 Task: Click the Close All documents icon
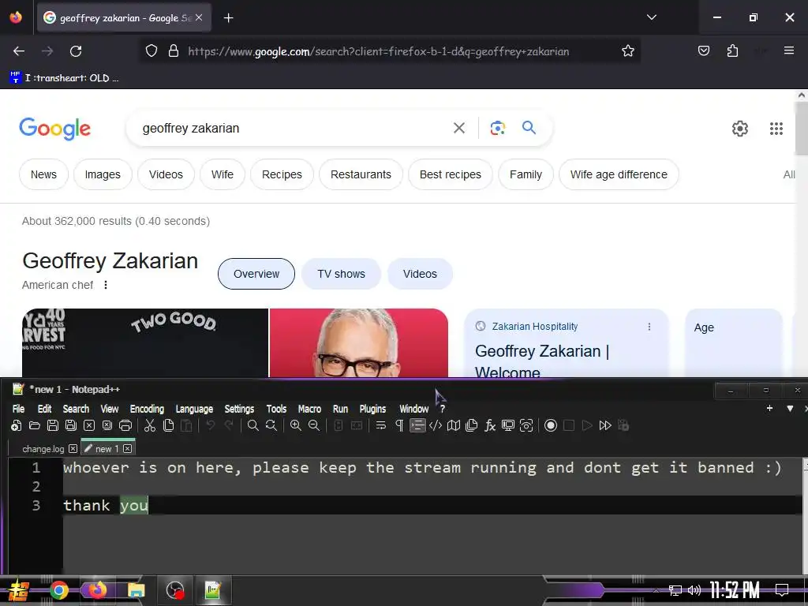pos(107,425)
